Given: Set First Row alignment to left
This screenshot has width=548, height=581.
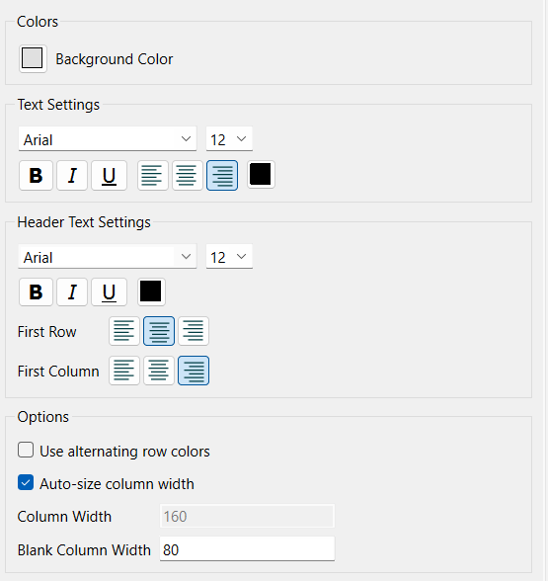Looking at the screenshot, I should pyautogui.click(x=124, y=331).
